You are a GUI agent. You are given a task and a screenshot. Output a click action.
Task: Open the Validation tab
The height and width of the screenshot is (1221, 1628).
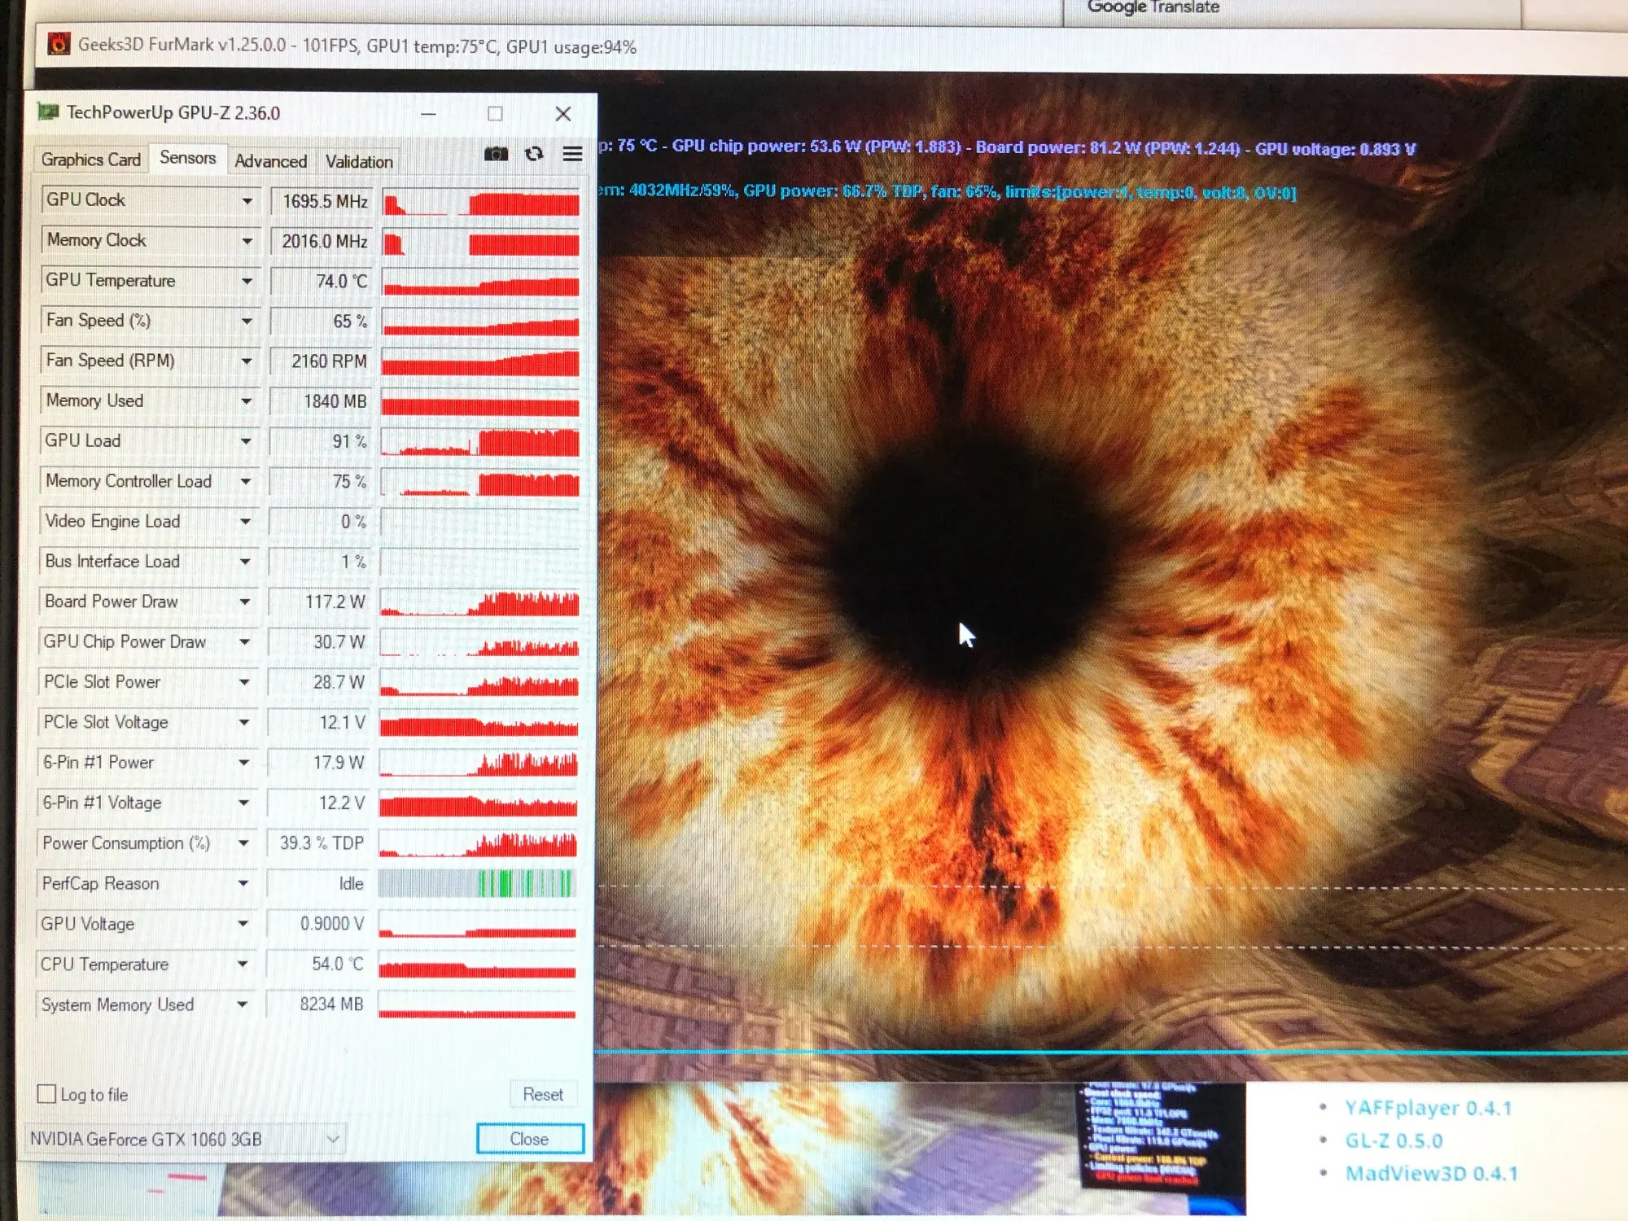click(359, 161)
